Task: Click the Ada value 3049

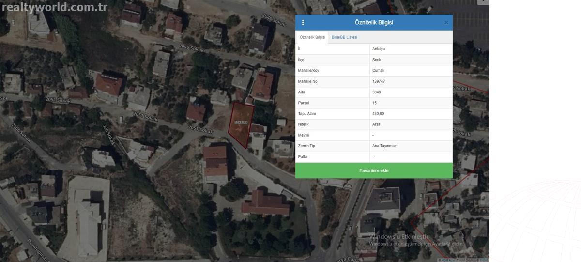Action: tap(411, 92)
